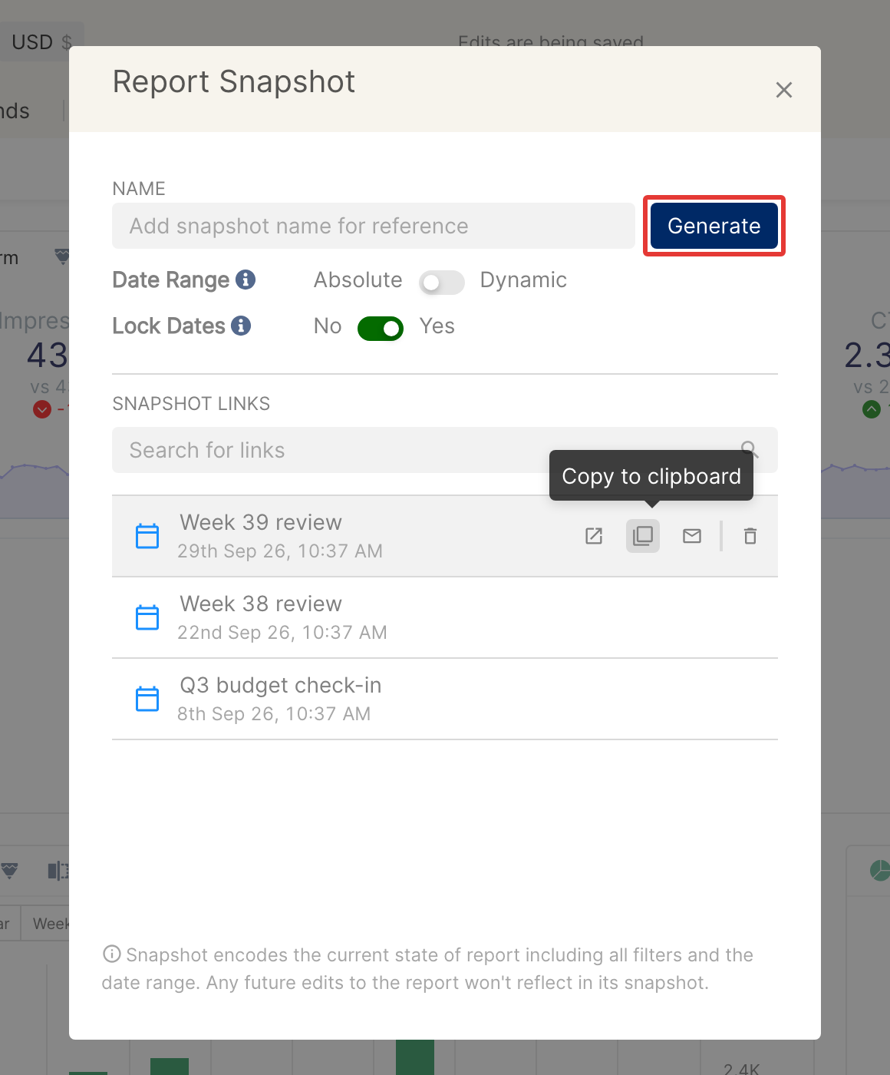Screen dimensions: 890x1075
Task: Click the magnifier icon in links search
Action: point(750,450)
